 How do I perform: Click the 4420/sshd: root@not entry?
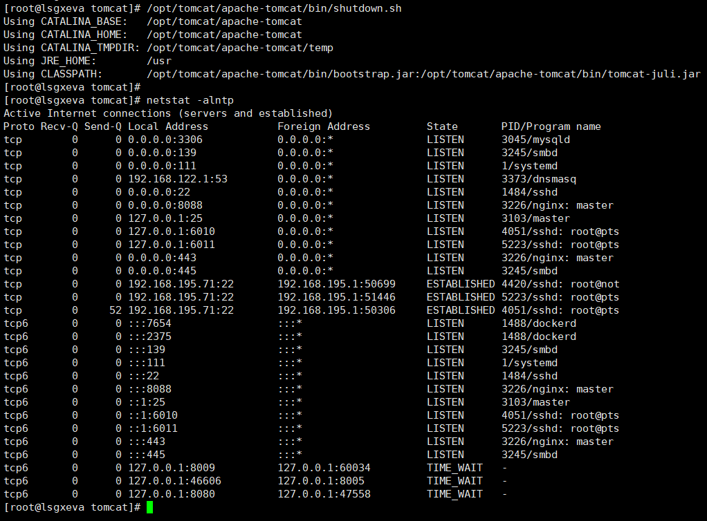[x=560, y=284]
